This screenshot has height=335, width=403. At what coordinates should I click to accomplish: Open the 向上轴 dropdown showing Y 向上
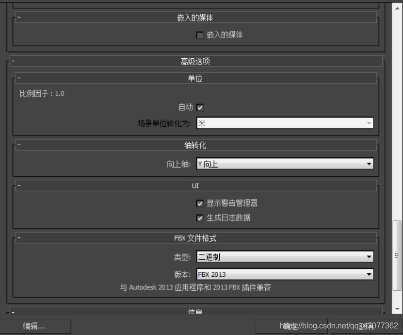[285, 164]
